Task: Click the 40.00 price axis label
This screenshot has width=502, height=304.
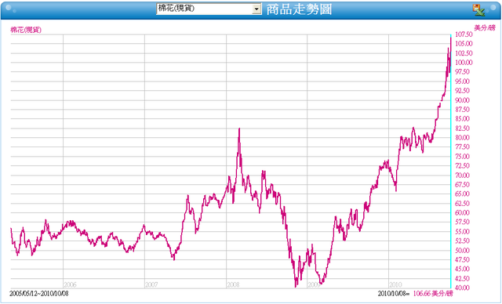Action: 462,288
